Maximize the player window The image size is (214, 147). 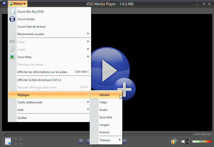(x=204, y=4)
